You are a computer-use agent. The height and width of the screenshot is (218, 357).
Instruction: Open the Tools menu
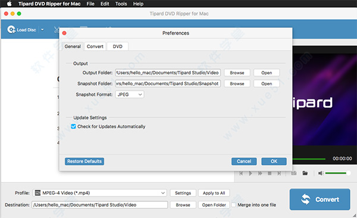coord(121,4)
